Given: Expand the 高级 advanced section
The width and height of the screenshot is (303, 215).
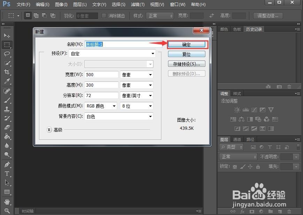Looking at the screenshot, I should coord(49,130).
